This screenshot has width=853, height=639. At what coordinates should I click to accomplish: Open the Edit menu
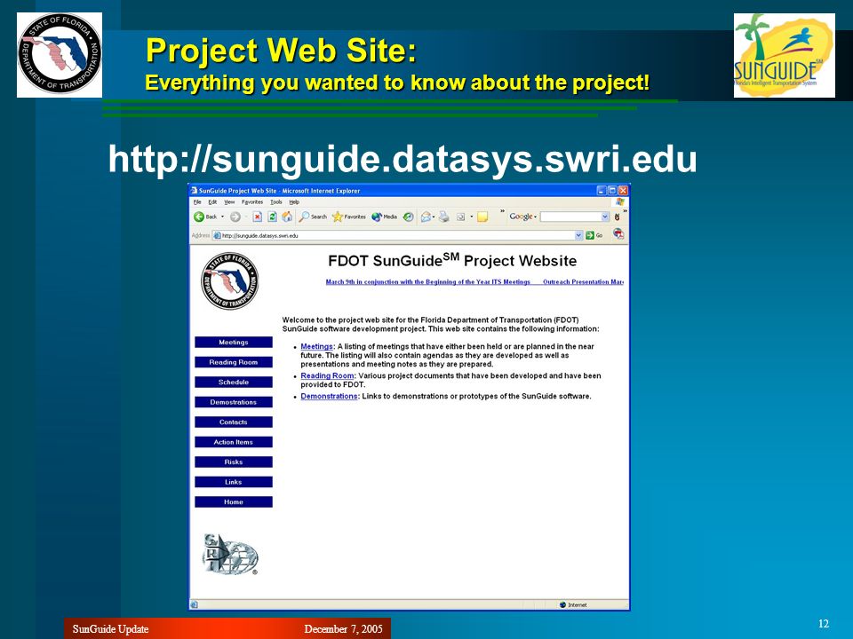(212, 202)
